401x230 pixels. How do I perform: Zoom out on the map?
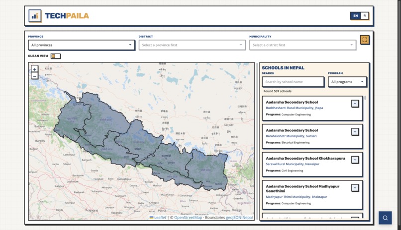pos(34,76)
